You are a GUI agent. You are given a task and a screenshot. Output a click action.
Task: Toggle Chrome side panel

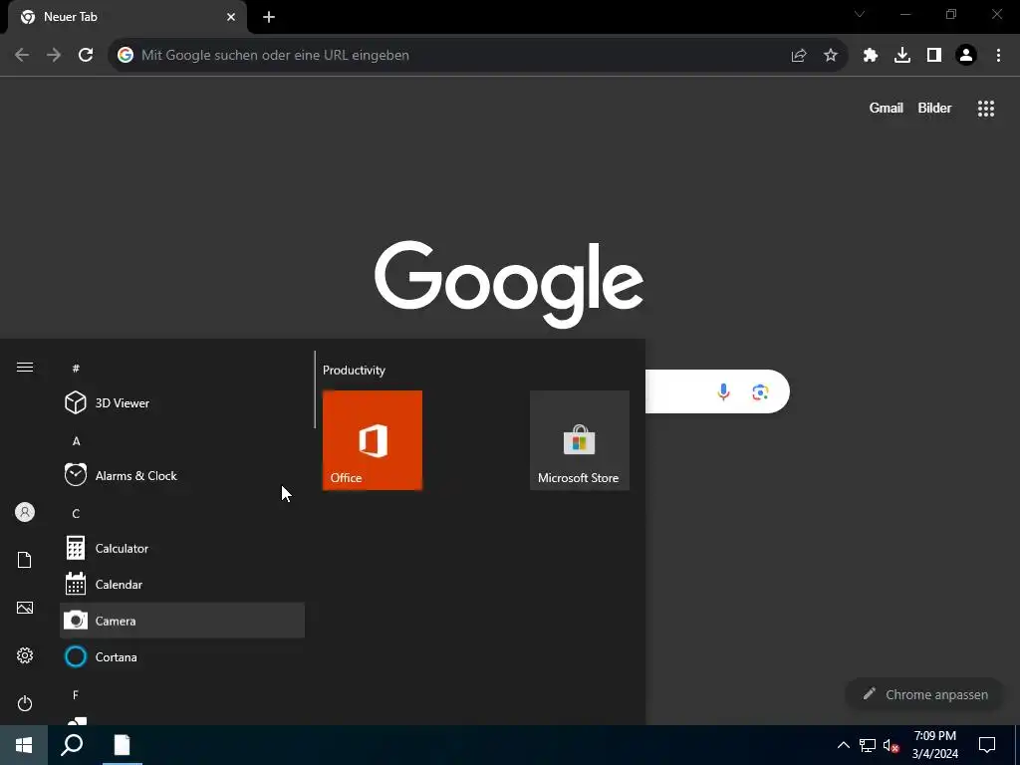934,56
